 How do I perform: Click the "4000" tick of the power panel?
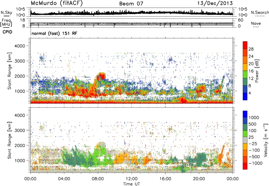pyautogui.click(x=20, y=46)
